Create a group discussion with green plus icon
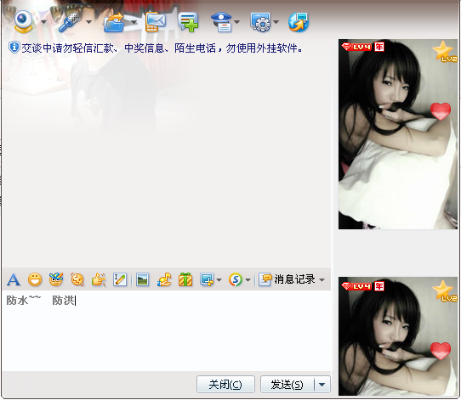461x400 pixels. tap(188, 22)
